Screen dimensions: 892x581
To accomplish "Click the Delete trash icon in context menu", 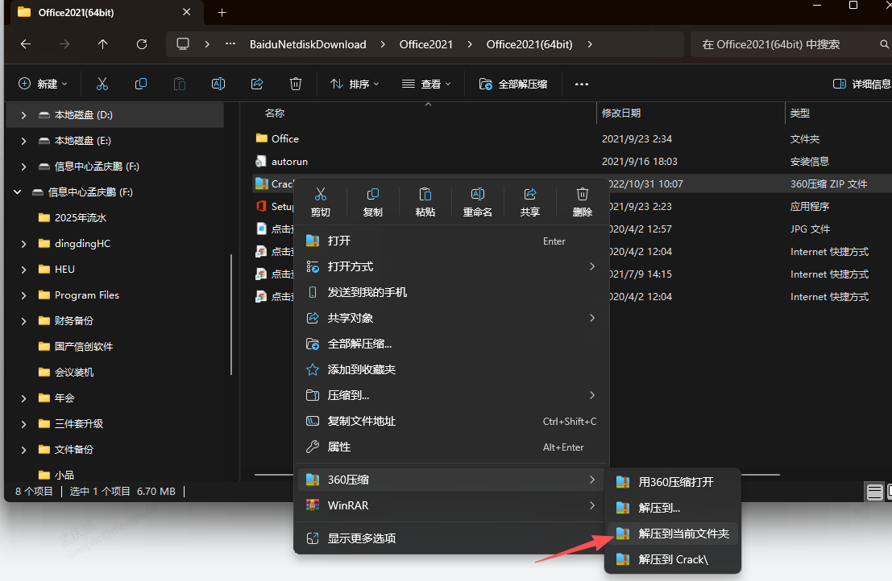I will (x=583, y=195).
